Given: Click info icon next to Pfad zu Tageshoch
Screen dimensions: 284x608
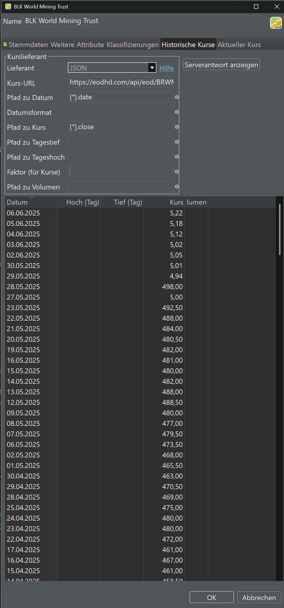Looking at the screenshot, I should 177,157.
